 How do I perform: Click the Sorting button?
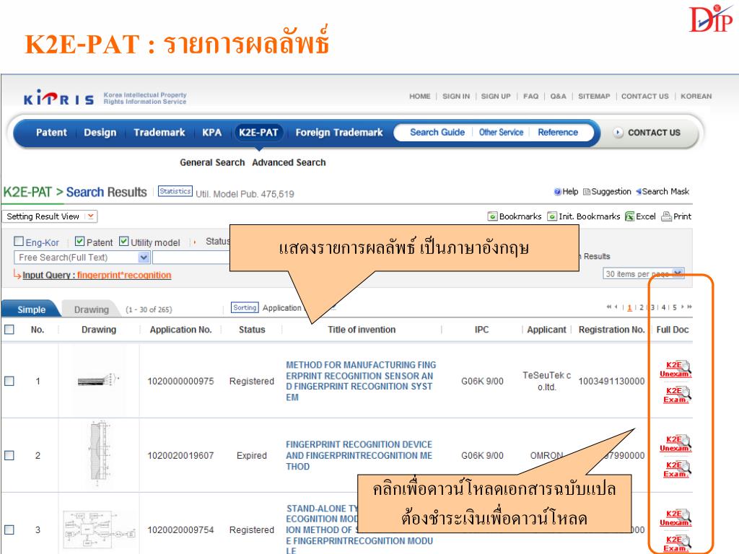point(245,307)
